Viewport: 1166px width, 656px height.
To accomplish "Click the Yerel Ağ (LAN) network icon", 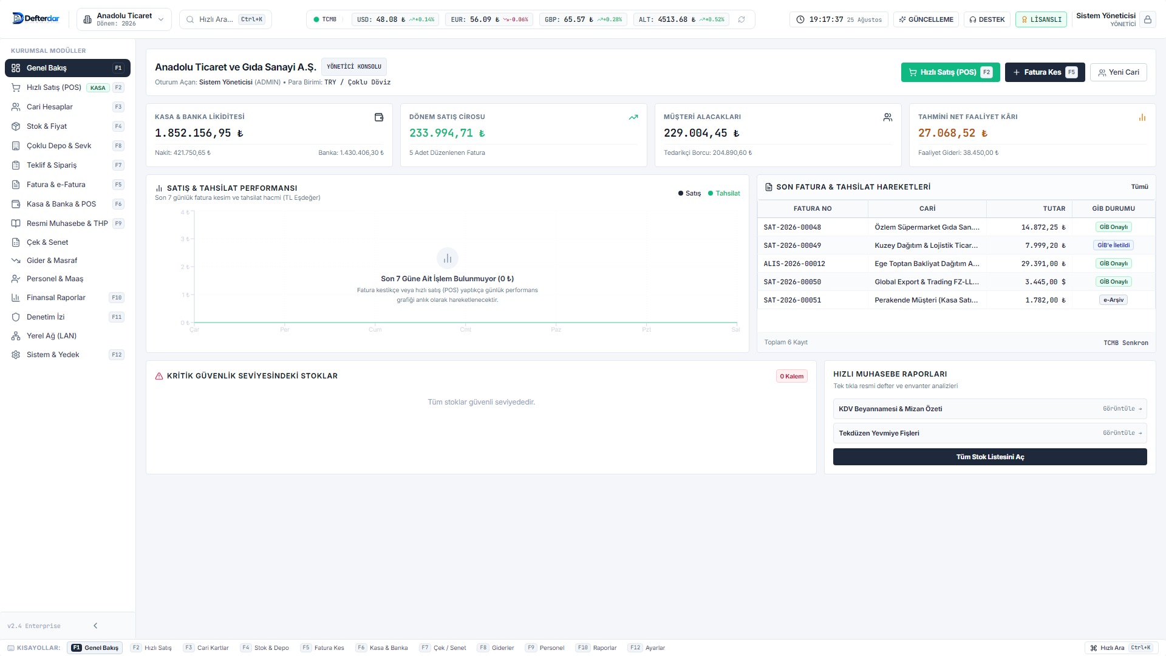I will [x=16, y=336].
